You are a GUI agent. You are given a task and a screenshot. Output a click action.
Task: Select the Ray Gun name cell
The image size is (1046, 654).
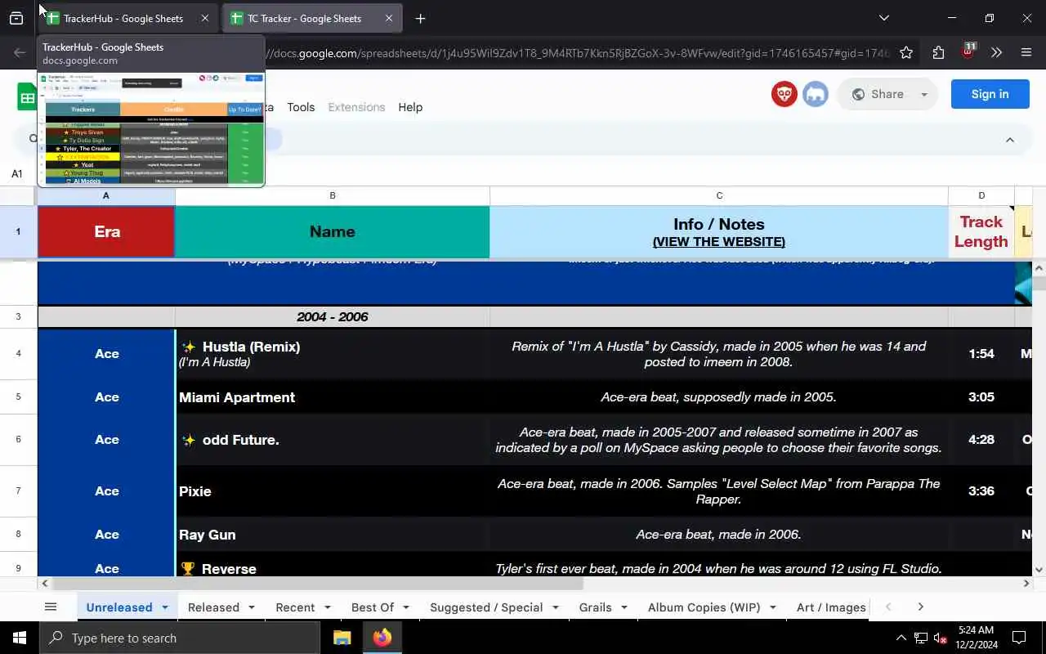[x=333, y=535]
